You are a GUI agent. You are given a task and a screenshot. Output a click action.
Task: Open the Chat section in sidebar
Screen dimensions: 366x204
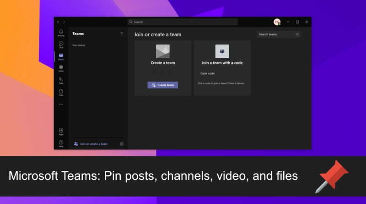pos(61,44)
